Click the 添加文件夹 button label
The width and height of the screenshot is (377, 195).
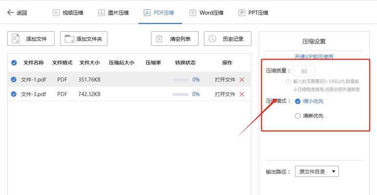coord(89,39)
